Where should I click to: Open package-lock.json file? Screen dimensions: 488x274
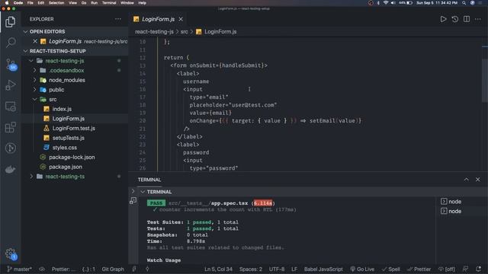[72, 157]
